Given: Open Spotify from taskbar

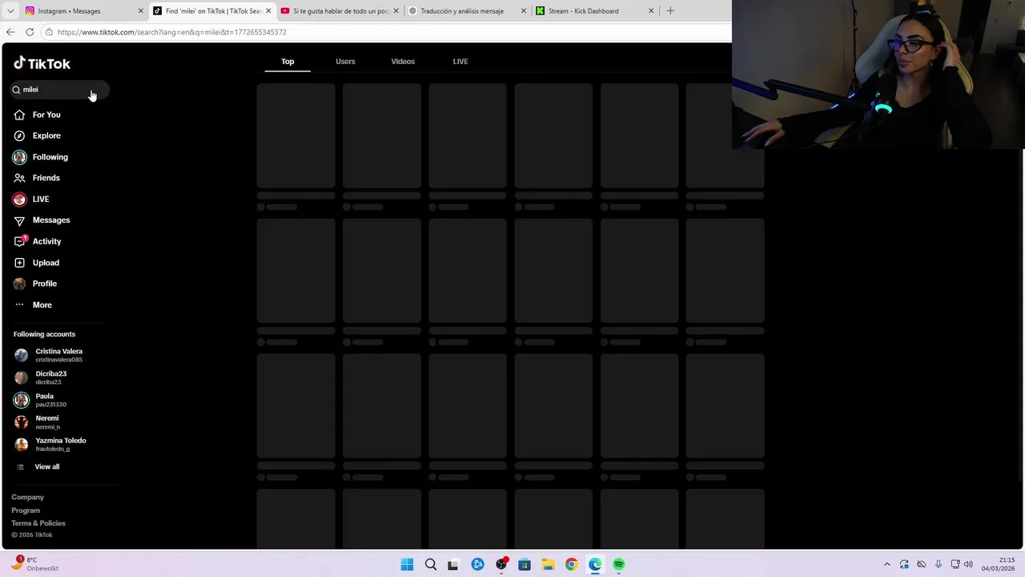Looking at the screenshot, I should [618, 564].
